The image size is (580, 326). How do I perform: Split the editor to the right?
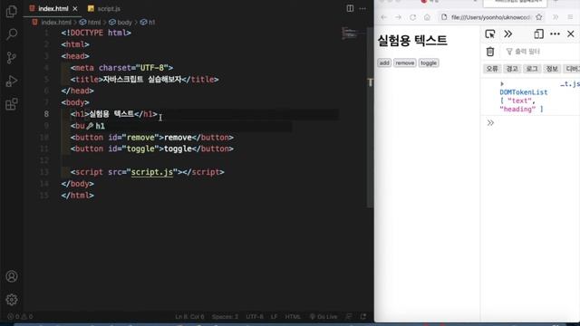[350, 8]
